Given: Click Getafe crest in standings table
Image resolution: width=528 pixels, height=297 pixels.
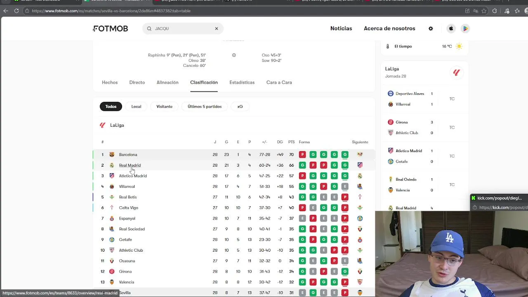Looking at the screenshot, I should (x=112, y=240).
